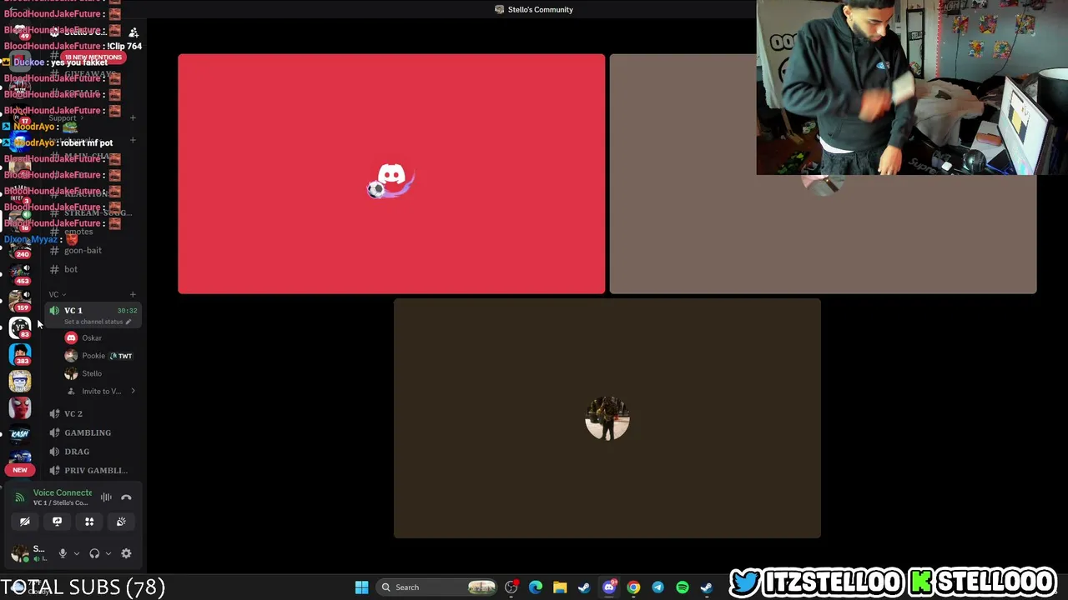Deafen with the headphones icon
The image size is (1068, 600).
coord(94,553)
